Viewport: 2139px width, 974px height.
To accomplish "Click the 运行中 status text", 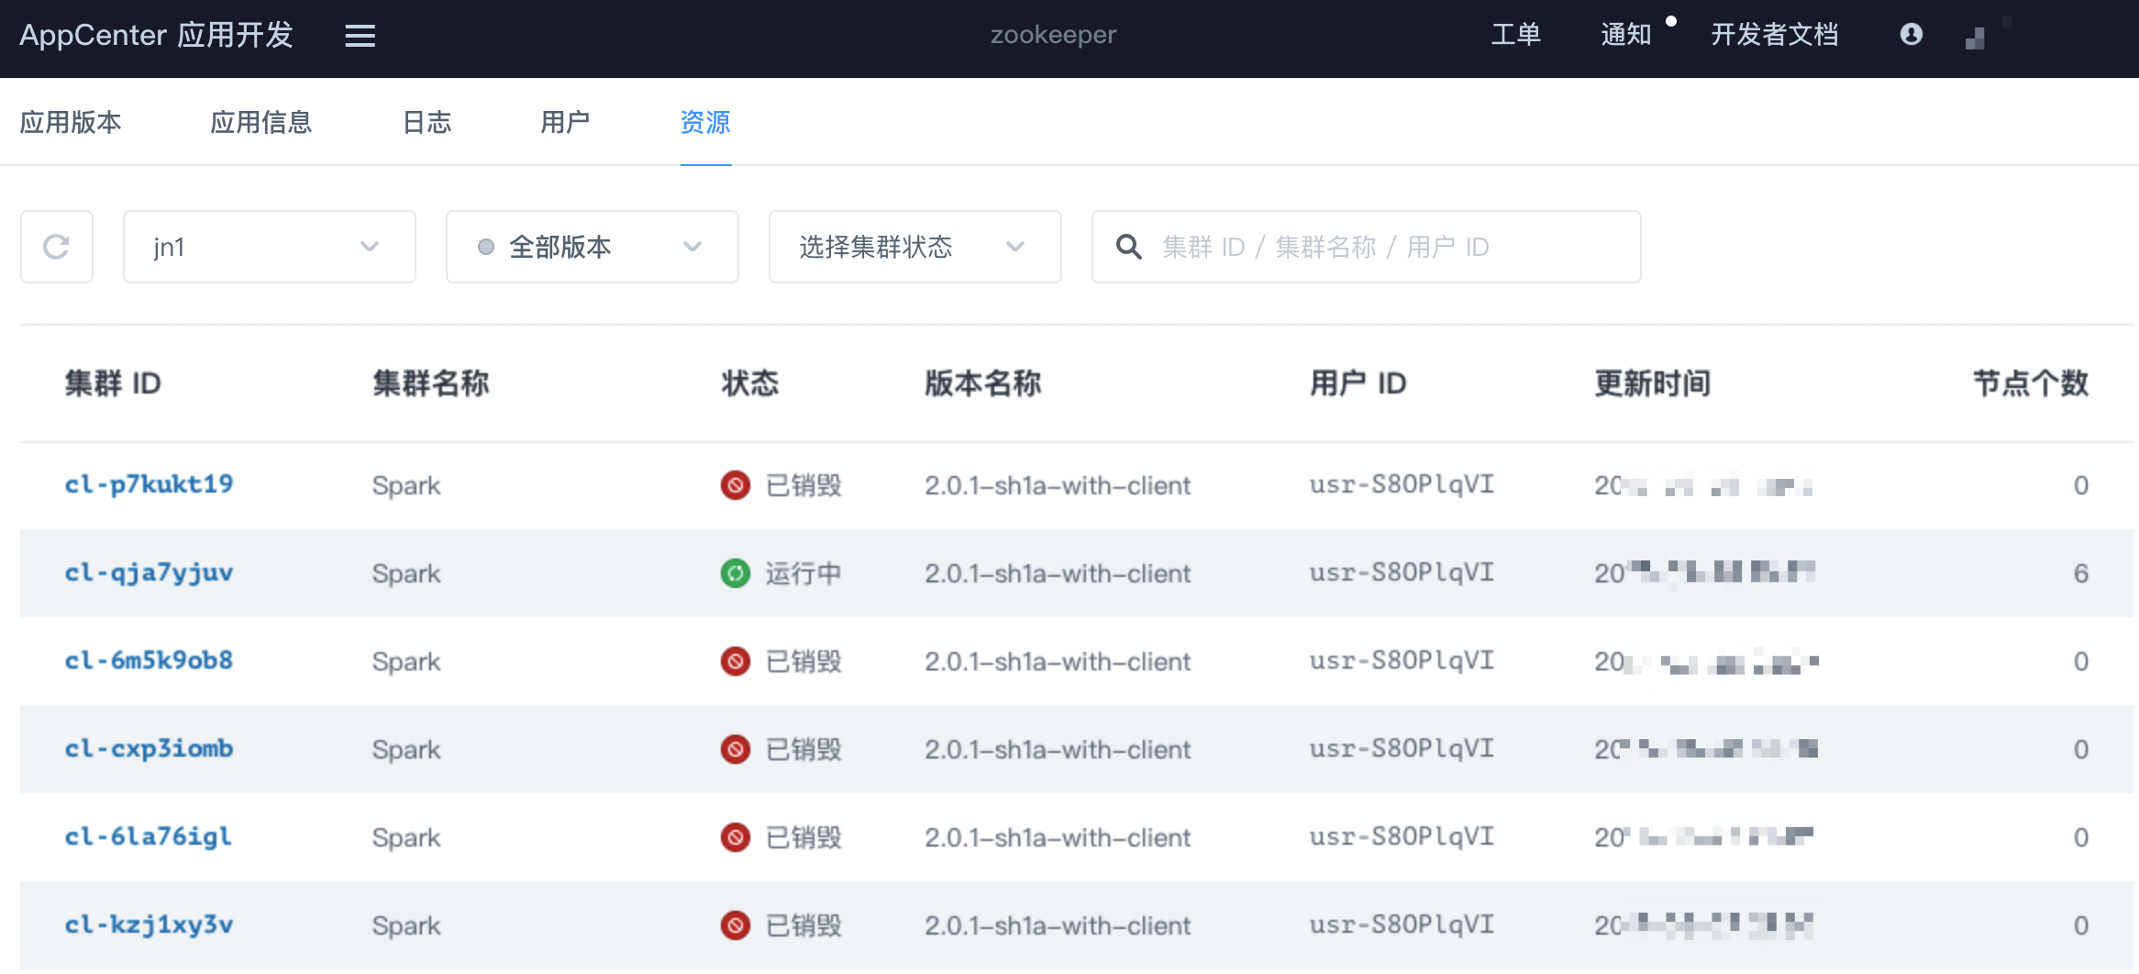I will pos(804,573).
